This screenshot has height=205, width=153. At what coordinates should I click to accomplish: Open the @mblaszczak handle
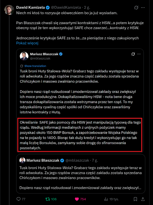[40, 58]
